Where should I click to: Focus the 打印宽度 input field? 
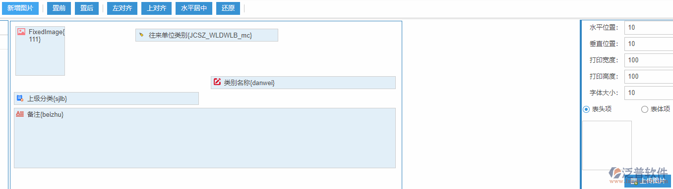pyautogui.click(x=649, y=60)
